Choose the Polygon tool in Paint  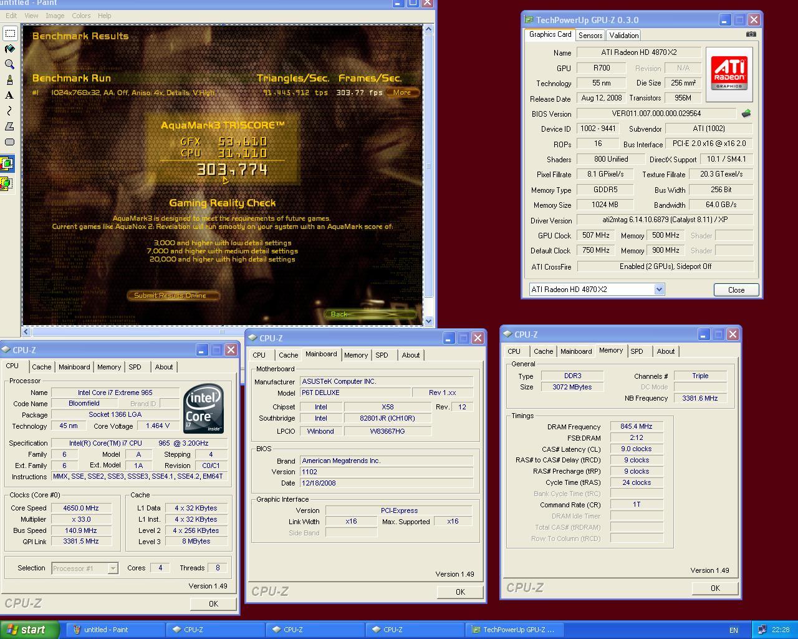(10, 127)
